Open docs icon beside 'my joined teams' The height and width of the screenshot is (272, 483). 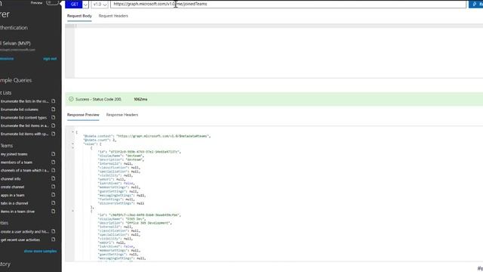point(54,154)
